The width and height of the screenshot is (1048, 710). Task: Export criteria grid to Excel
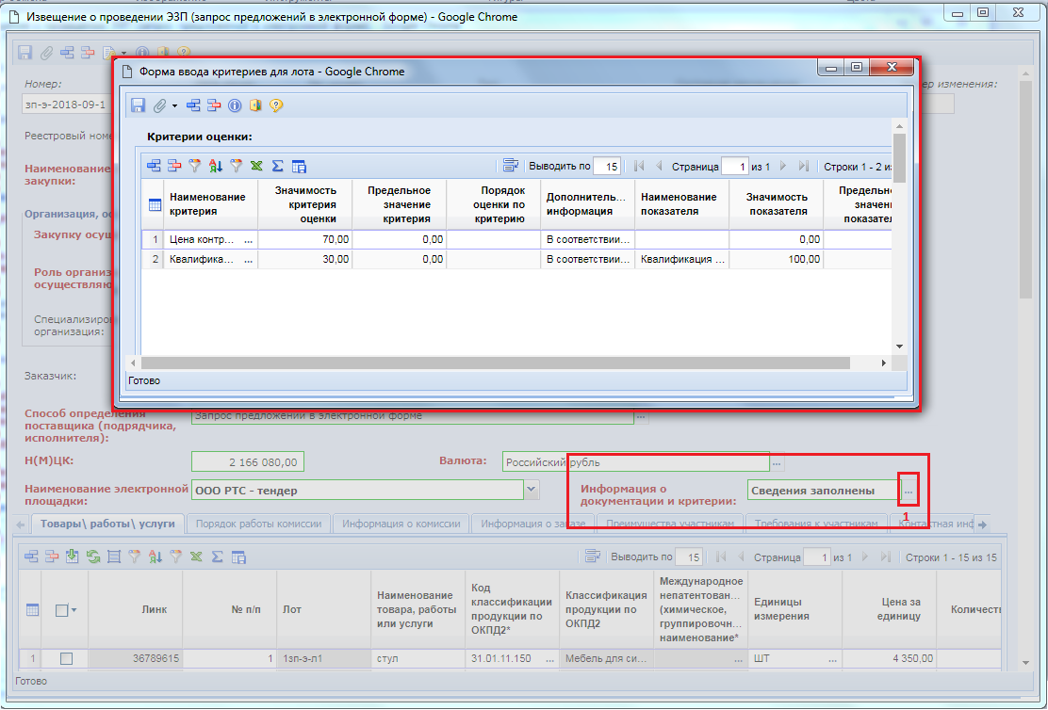coord(256,167)
